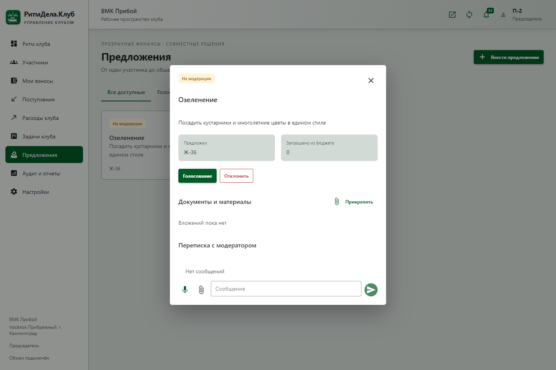The height and width of the screenshot is (370, 556).
Task: Open the П-2 Председатель account
Action: [x=527, y=15]
